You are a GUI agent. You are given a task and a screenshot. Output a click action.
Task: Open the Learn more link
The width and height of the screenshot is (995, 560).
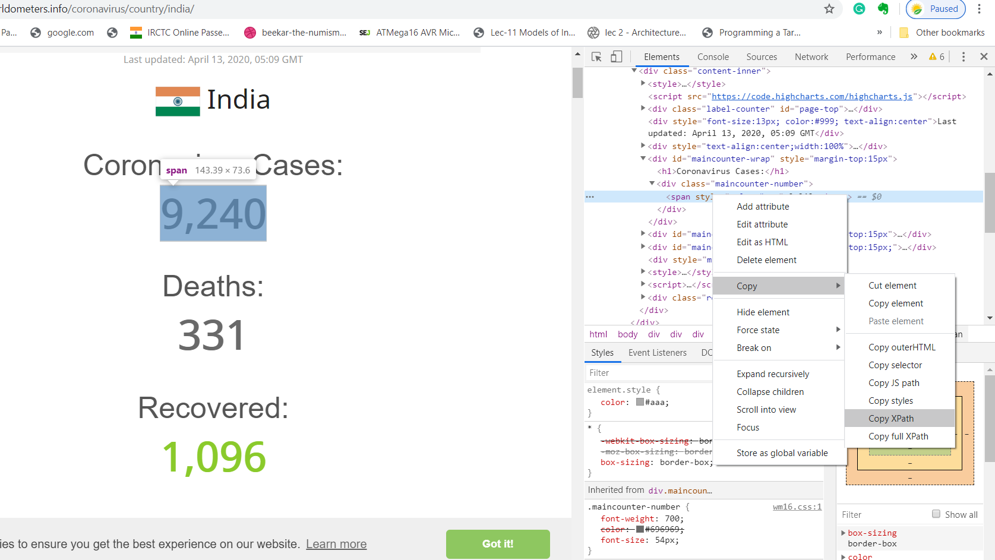pyautogui.click(x=336, y=544)
